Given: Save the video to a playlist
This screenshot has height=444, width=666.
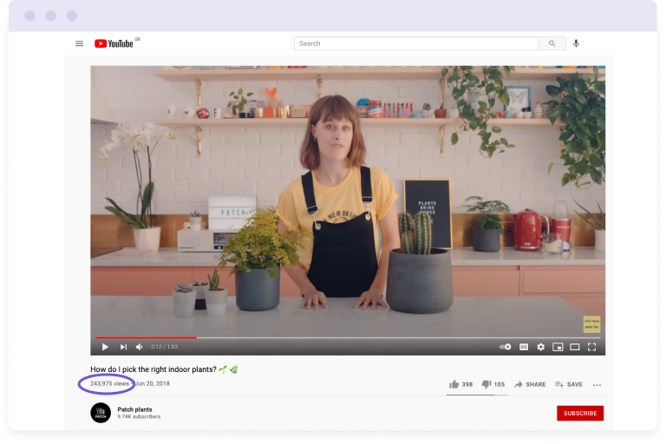Looking at the screenshot, I should [x=568, y=384].
